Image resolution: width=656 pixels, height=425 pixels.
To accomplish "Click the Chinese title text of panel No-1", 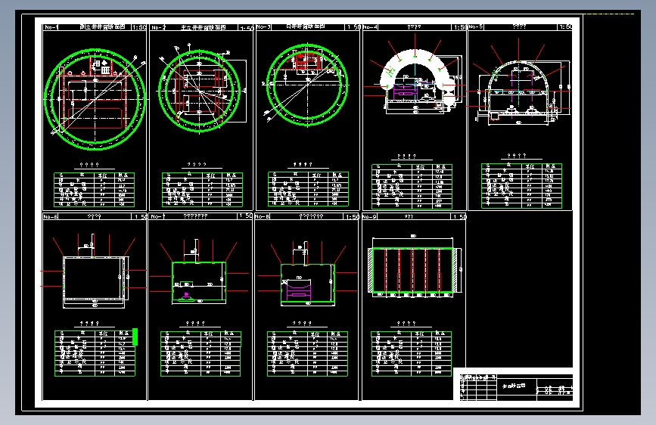I will pos(102,26).
